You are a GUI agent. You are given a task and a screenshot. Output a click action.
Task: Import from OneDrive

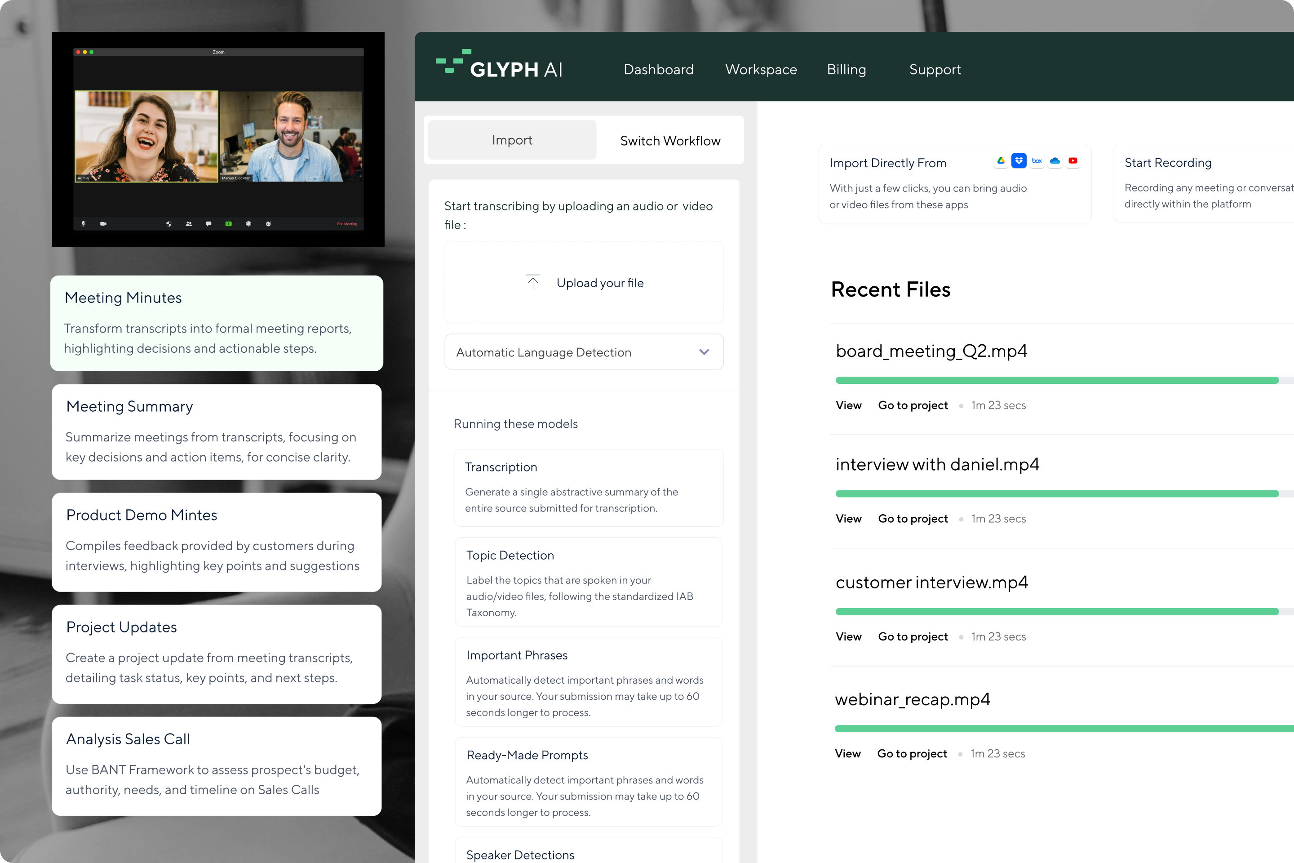coord(1055,161)
